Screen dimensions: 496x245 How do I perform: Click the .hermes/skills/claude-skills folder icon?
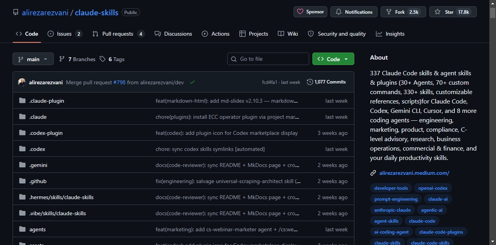coord(22,197)
